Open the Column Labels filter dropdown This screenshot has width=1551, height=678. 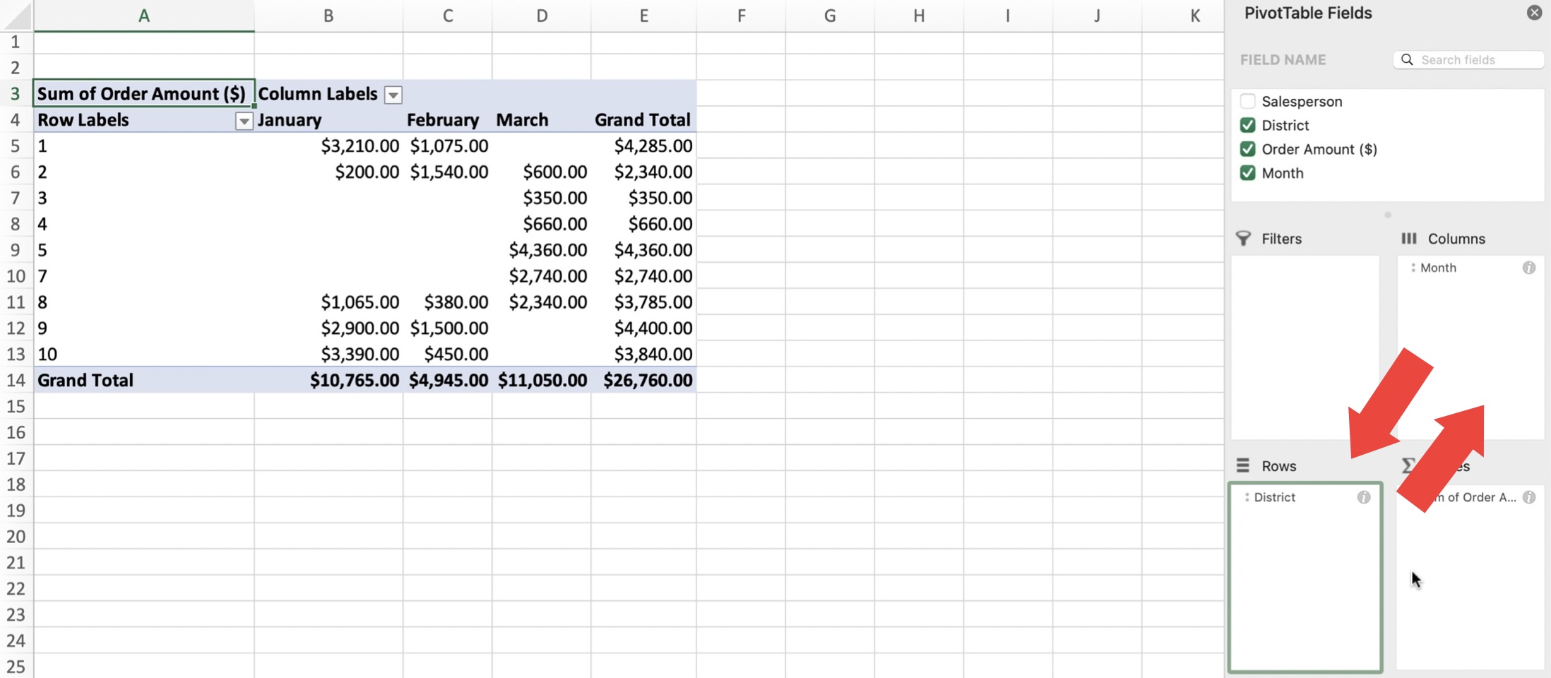(393, 95)
